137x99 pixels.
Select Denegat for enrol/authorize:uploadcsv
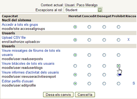104,40
